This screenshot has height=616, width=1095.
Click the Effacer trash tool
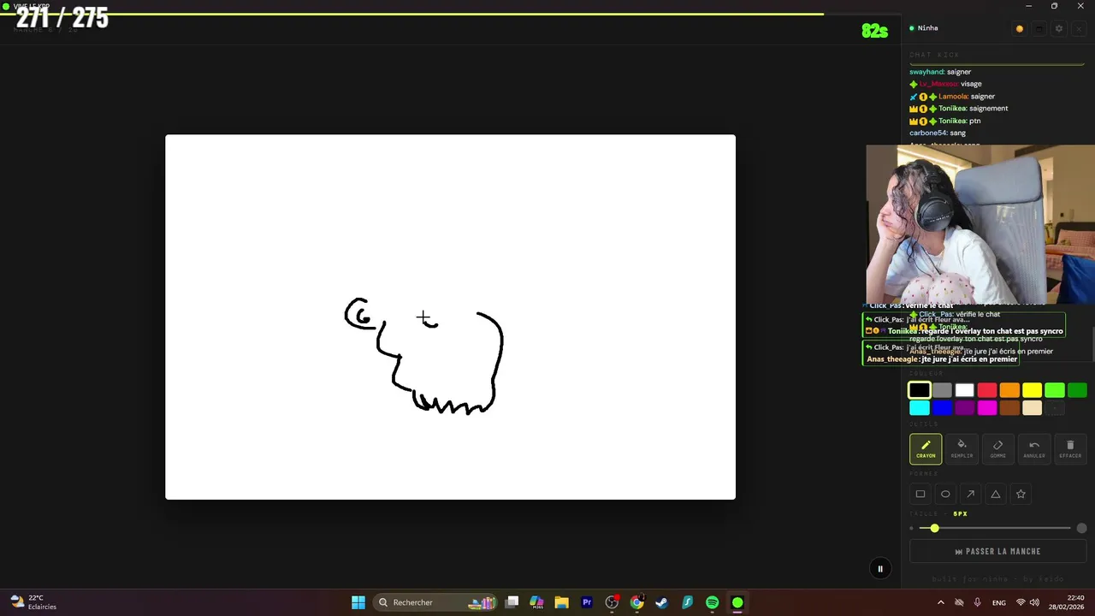(1070, 448)
